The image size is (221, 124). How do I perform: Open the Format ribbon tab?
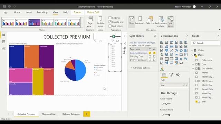pyautogui.click(x=77, y=12)
